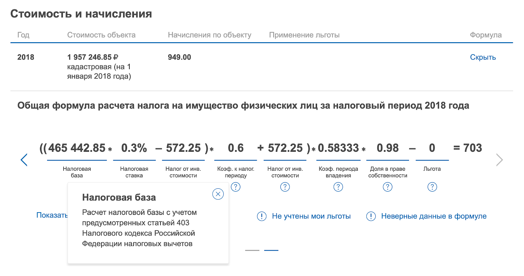The width and height of the screenshot is (524, 276).
Task: Select the first carousel page indicator
Action: (252, 250)
